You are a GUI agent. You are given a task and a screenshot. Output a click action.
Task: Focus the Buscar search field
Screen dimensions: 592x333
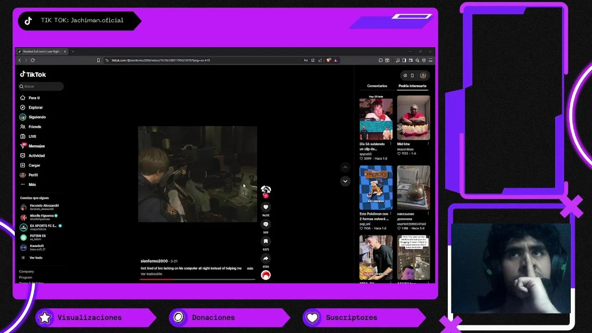tap(41, 86)
